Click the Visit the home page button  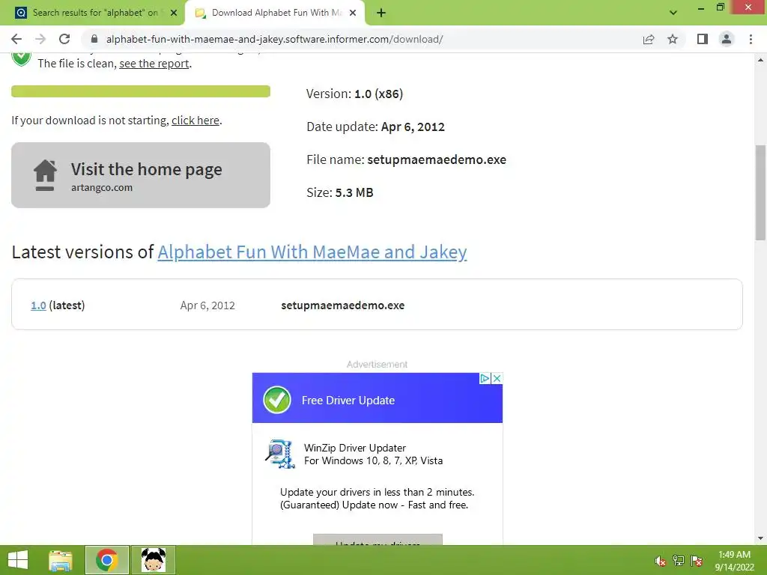pyautogui.click(x=141, y=175)
